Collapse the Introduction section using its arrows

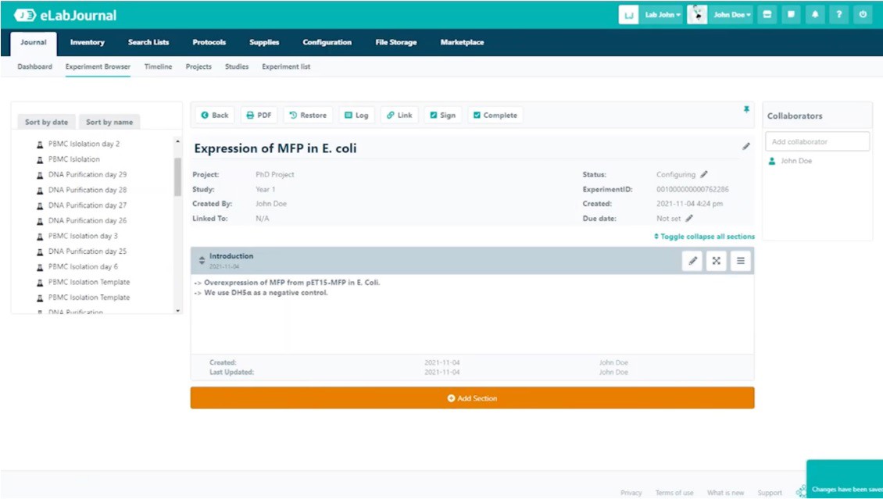tap(202, 260)
